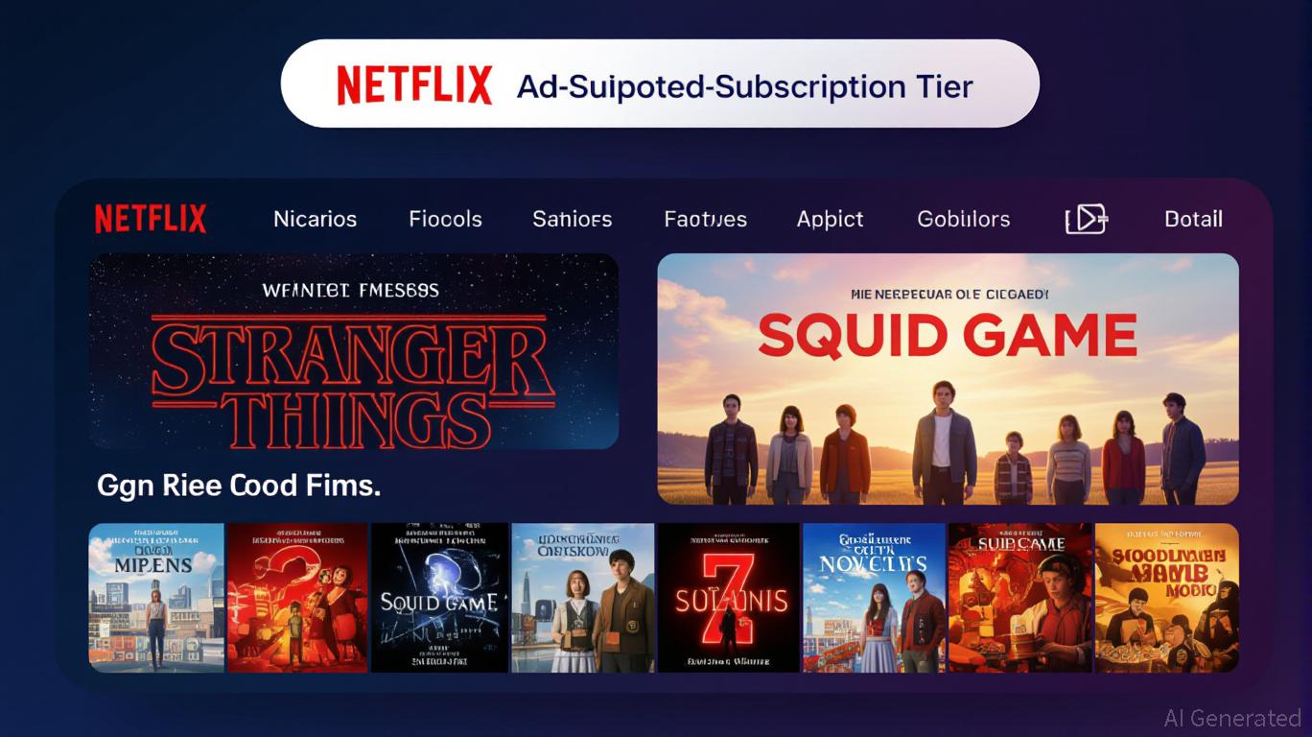The width and height of the screenshot is (1312, 737).
Task: Click the Botail link in the navigation bar
Action: 1193,219
